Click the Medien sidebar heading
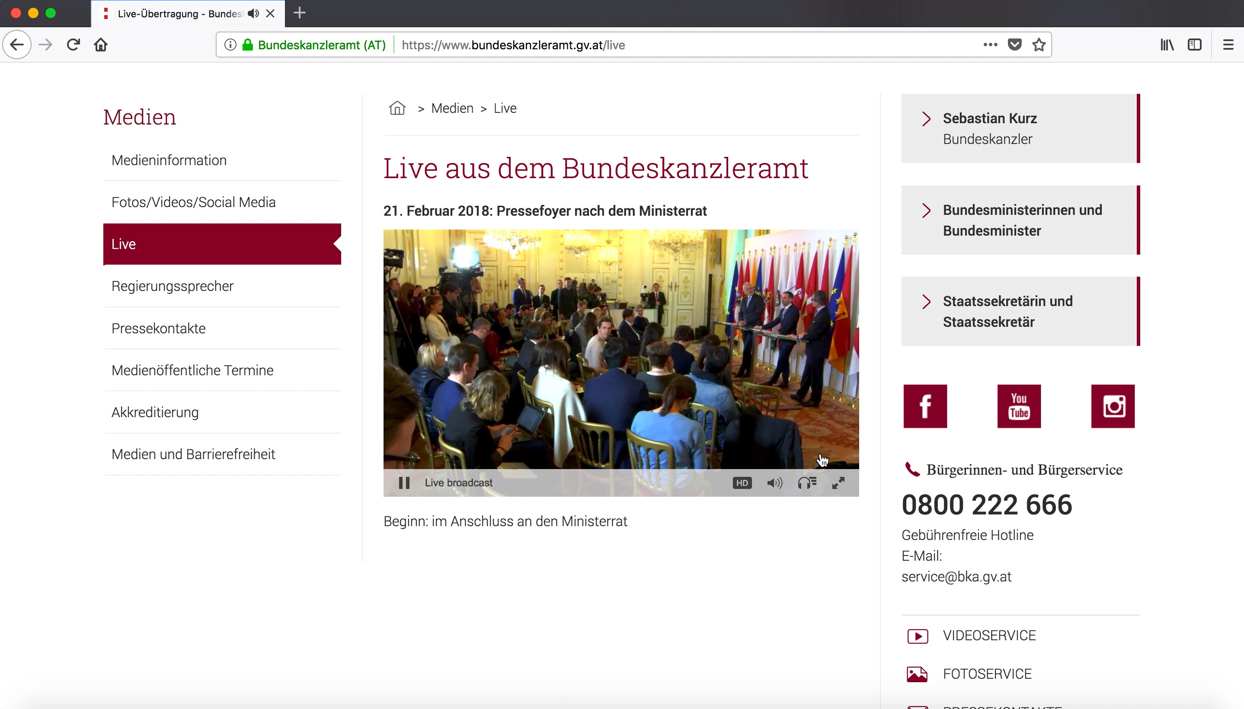 tap(140, 117)
